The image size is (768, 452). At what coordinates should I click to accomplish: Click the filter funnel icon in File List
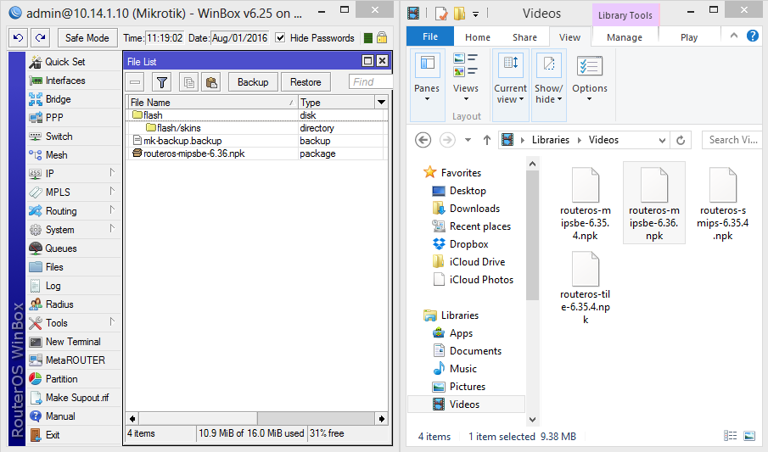coord(161,82)
